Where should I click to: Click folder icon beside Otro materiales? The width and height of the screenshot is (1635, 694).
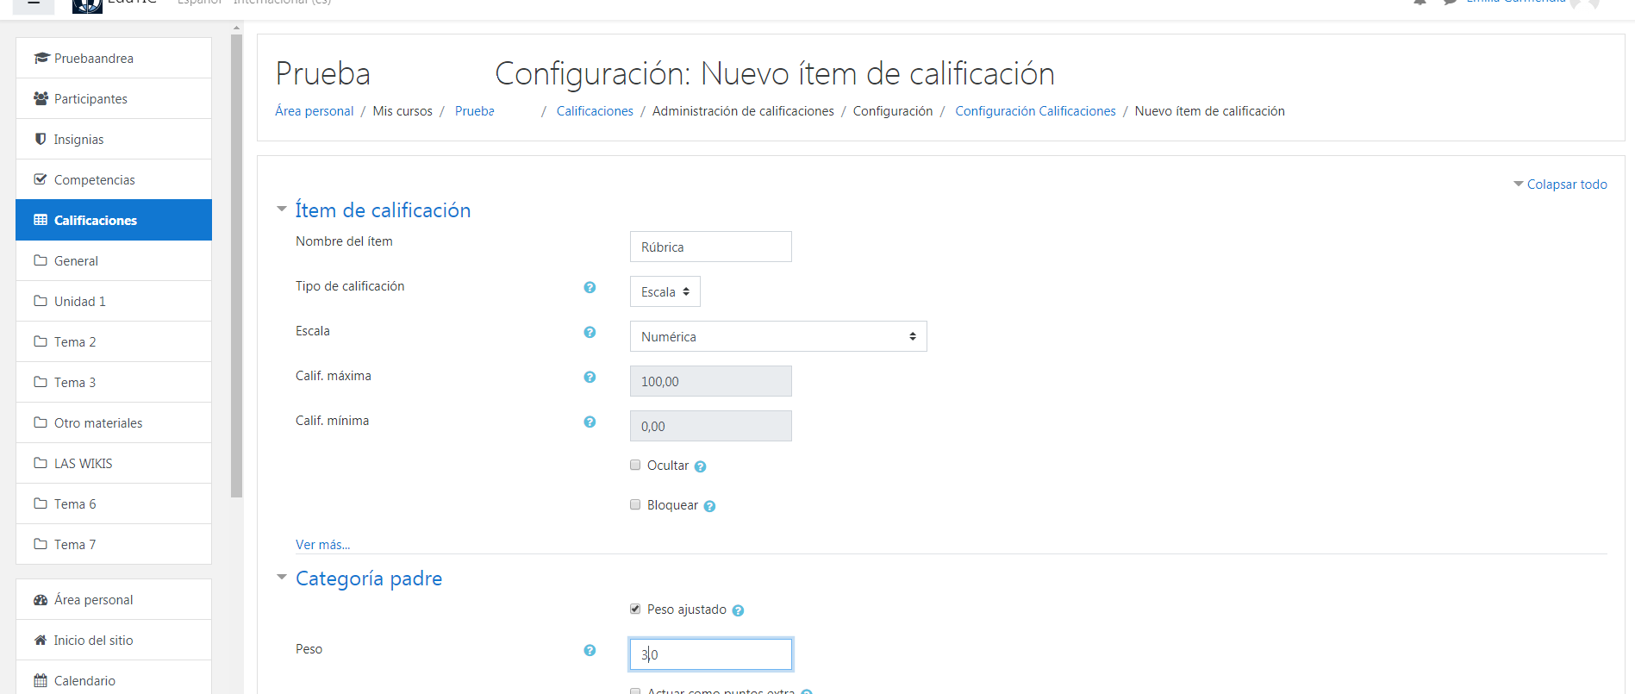(x=41, y=422)
